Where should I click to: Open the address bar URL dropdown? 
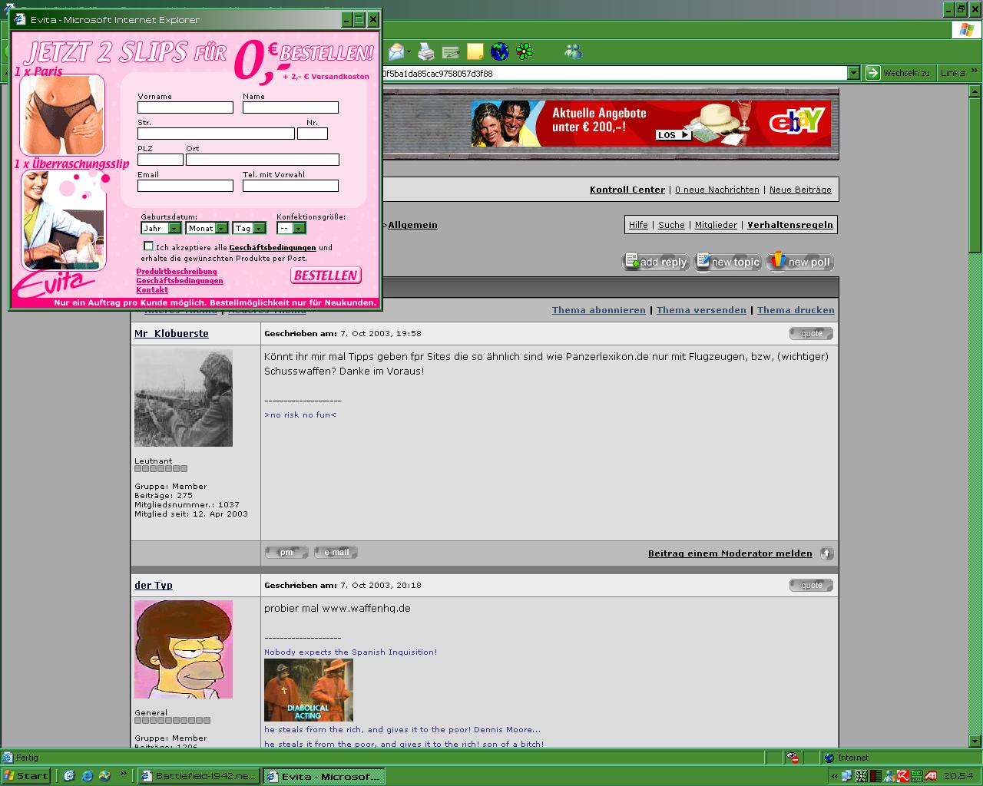[x=853, y=73]
